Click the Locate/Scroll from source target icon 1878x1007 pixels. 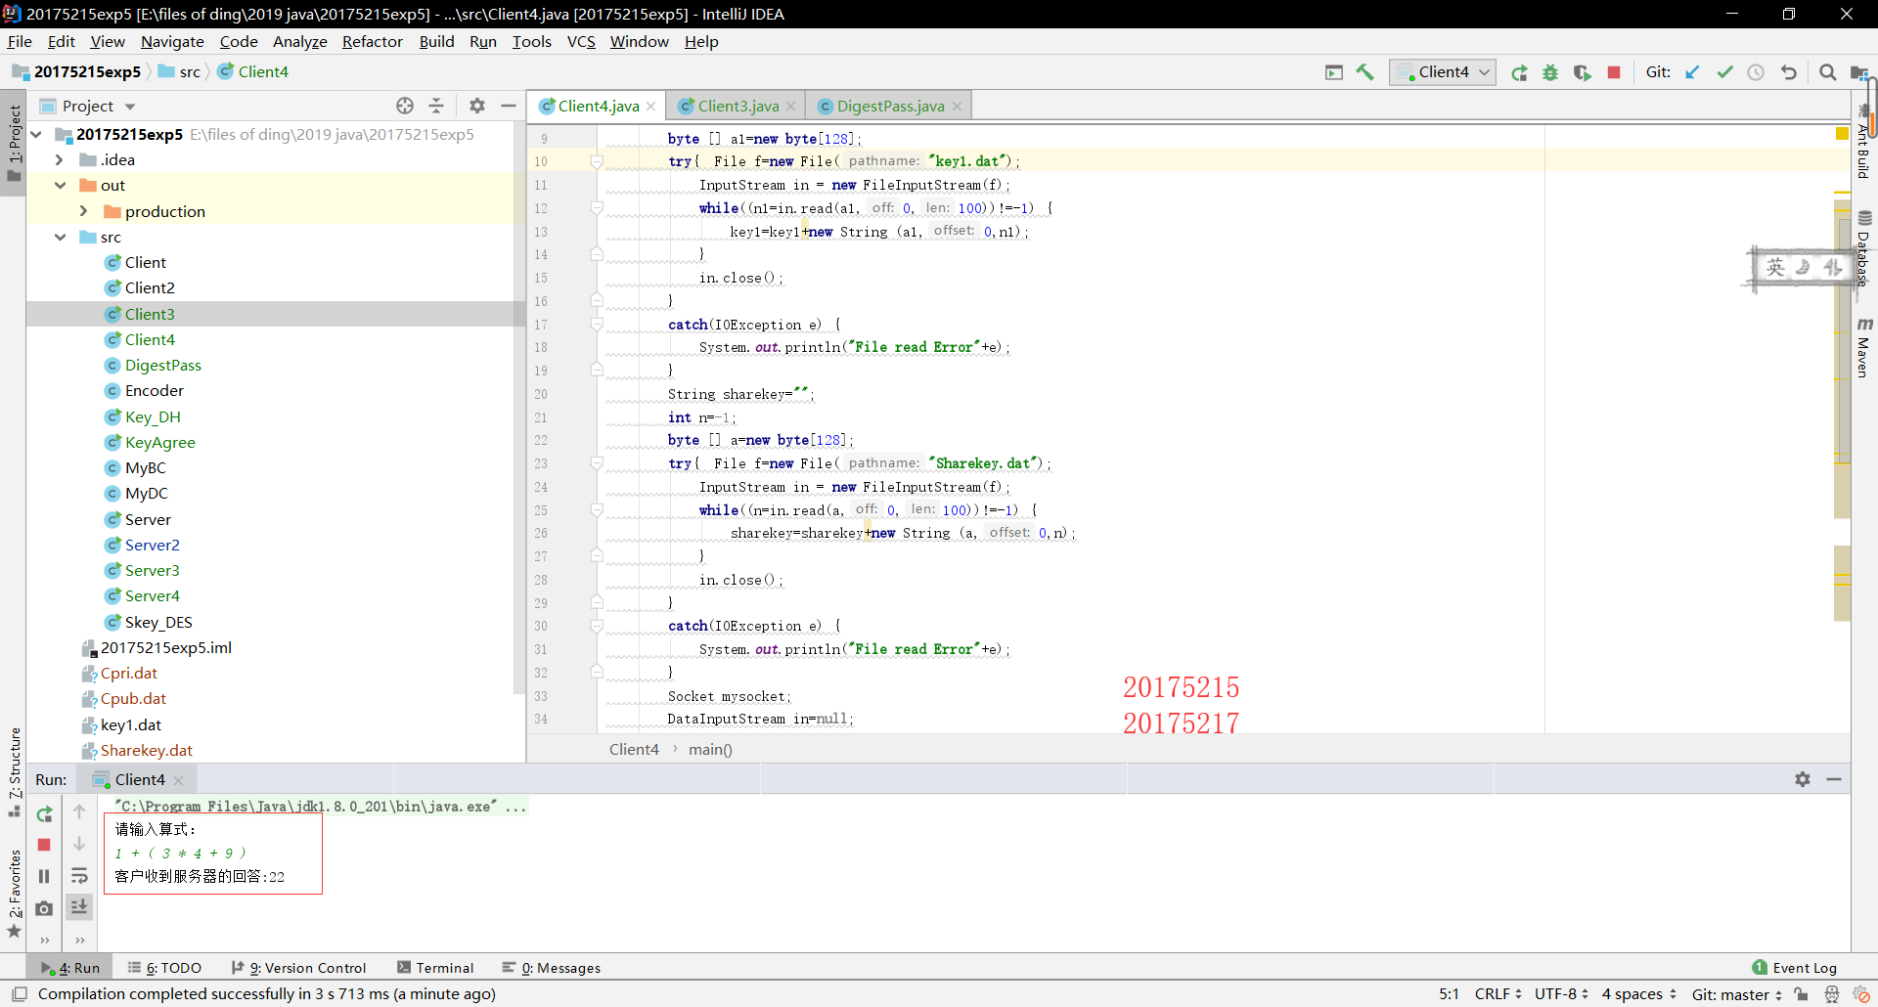(405, 106)
